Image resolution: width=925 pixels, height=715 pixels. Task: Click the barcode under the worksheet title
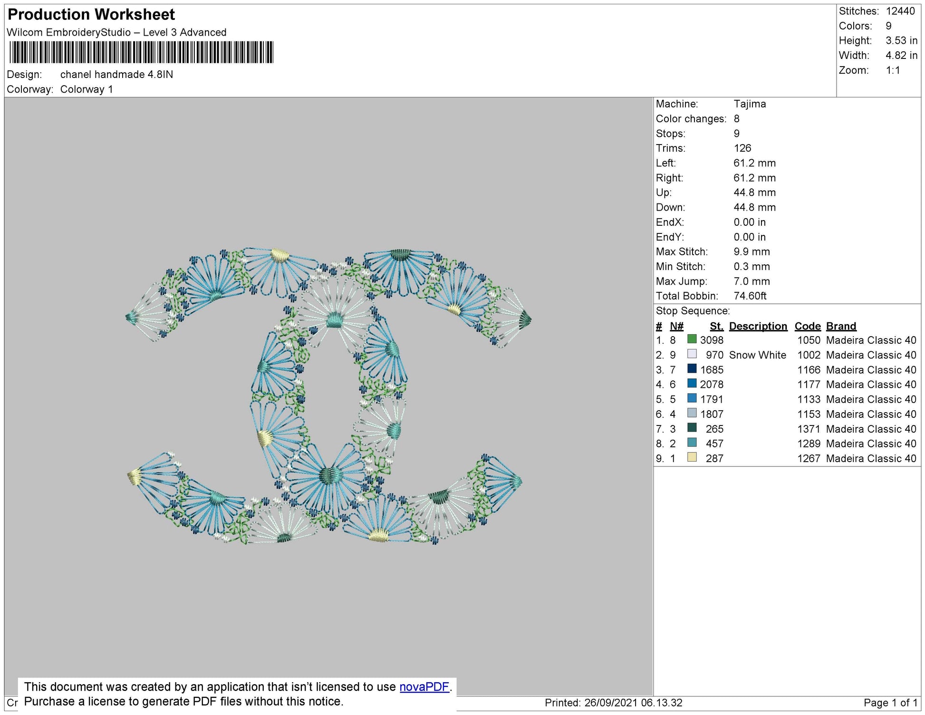point(142,52)
